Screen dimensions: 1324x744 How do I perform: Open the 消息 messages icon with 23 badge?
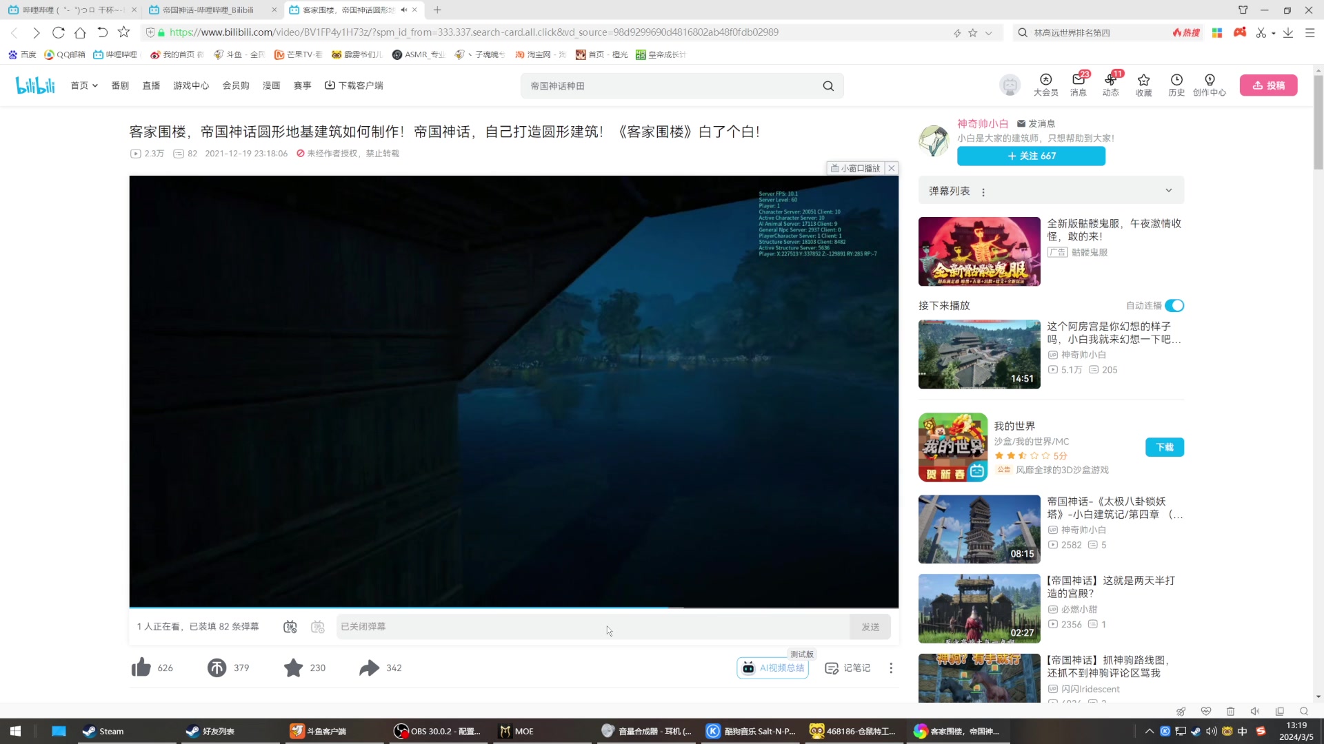1078,85
